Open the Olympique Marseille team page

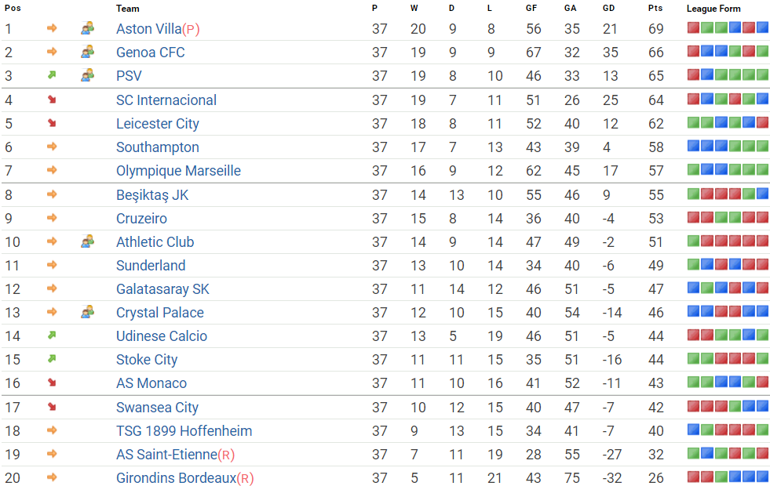[178, 171]
